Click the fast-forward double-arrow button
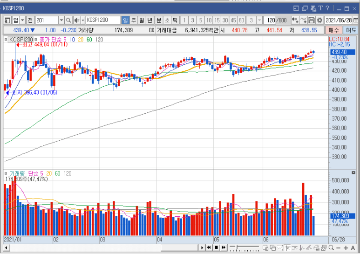The width and height of the screenshot is (360, 254). 224,248
